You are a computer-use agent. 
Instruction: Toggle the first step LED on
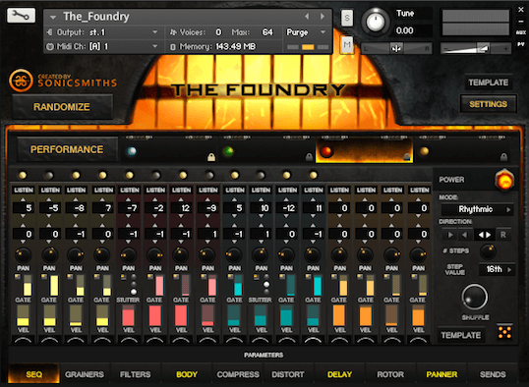point(23,175)
